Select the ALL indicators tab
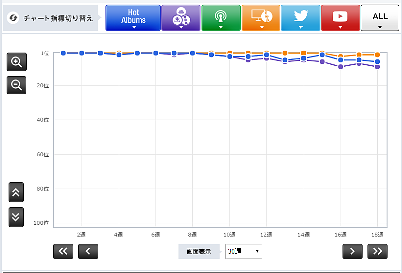The image size is (402, 273). (x=380, y=18)
